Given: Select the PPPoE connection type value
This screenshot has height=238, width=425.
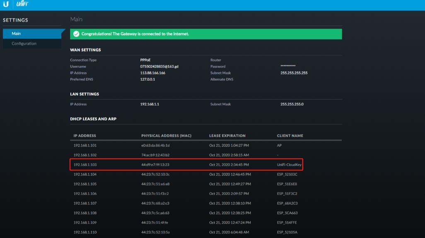Looking at the screenshot, I should pyautogui.click(x=145, y=60).
